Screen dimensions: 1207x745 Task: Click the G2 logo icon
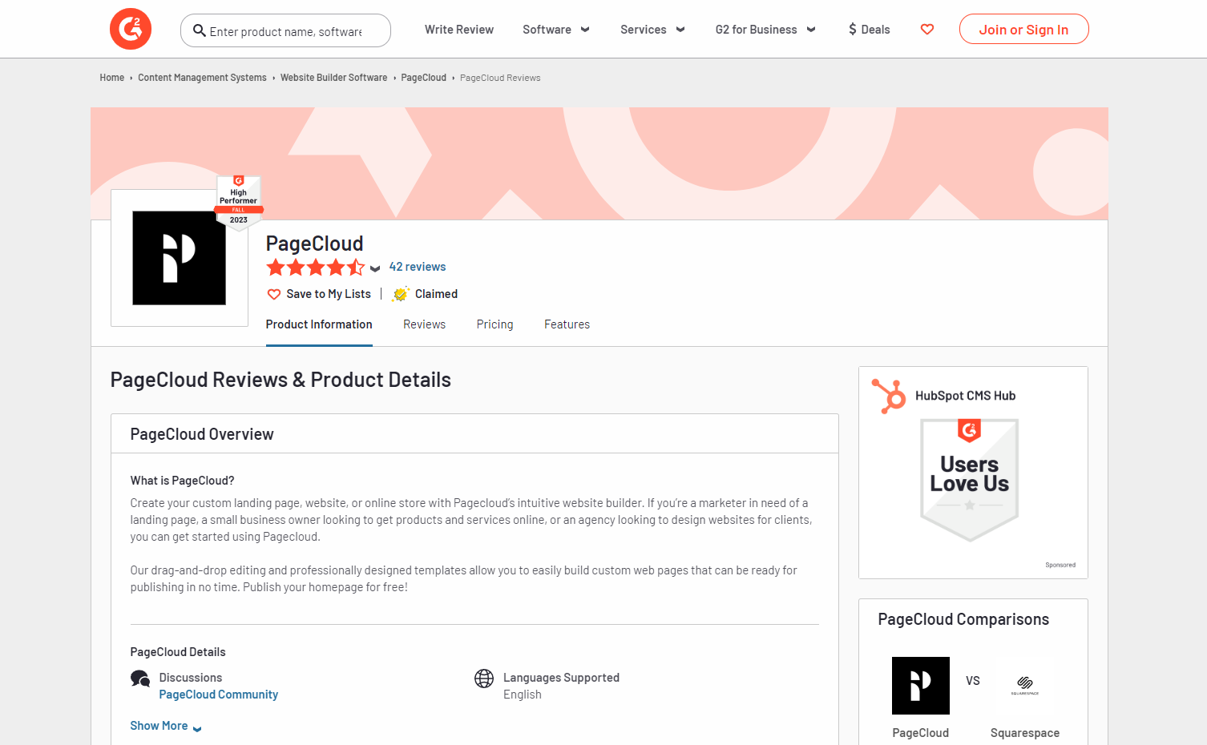coord(131,29)
